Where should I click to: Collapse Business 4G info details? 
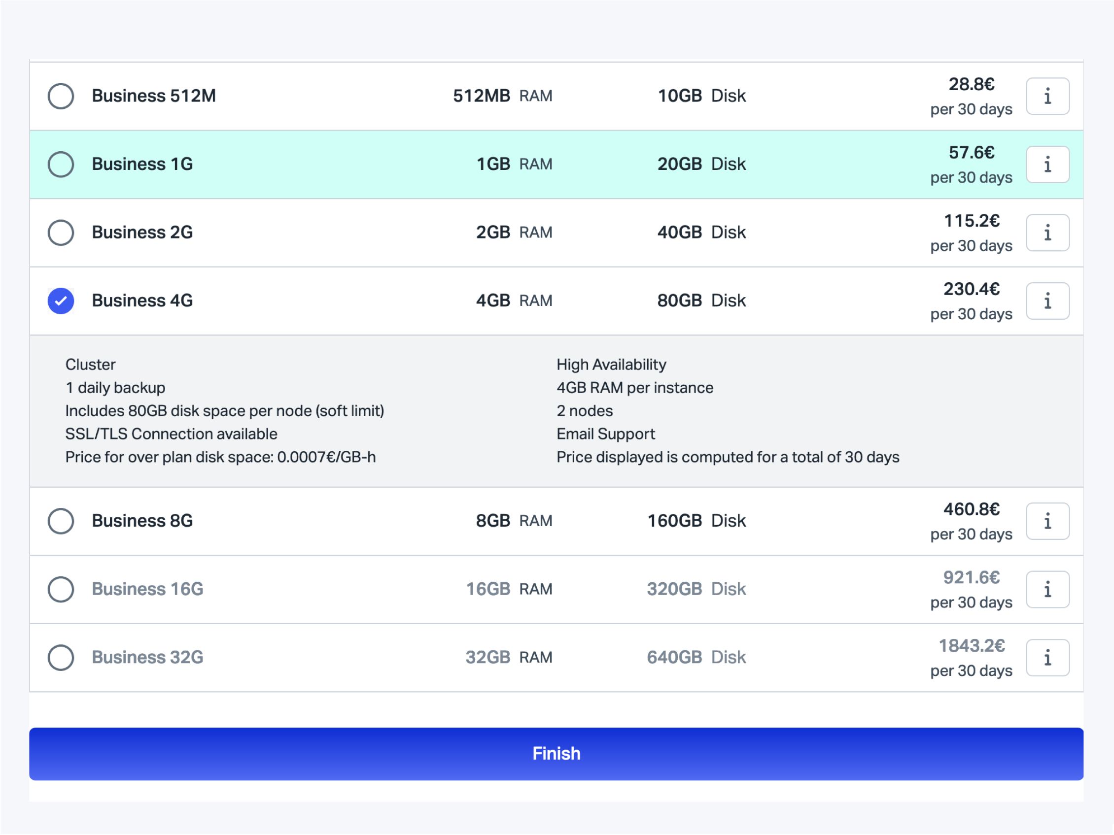(x=1047, y=301)
